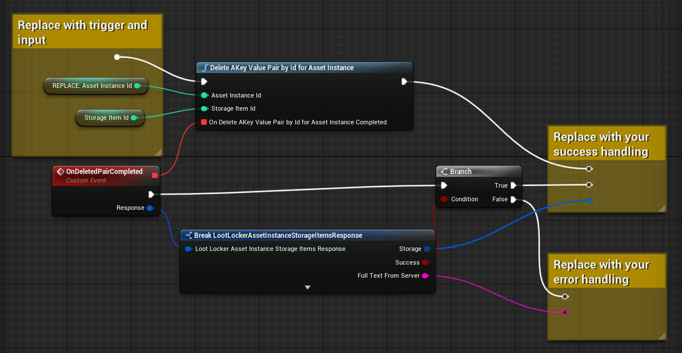Screen dimensions: 682x353
Task: Click the red Condition input pin on Branch
Action: click(x=444, y=199)
